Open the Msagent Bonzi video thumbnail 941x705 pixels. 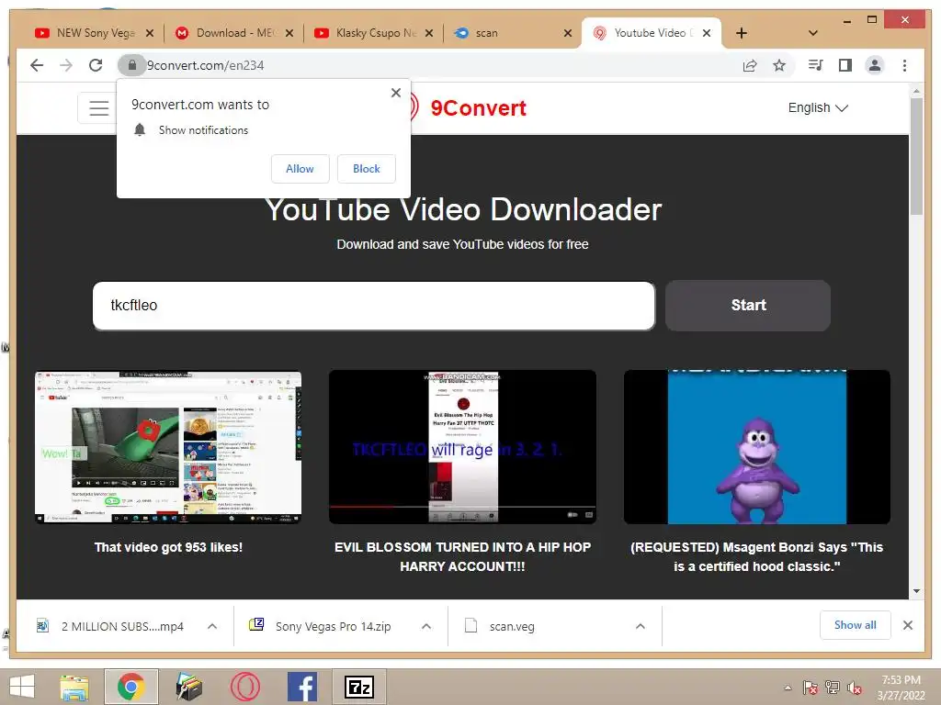point(757,447)
